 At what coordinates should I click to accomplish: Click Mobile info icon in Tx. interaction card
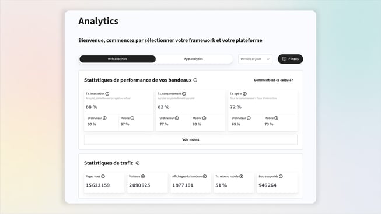click(132, 118)
